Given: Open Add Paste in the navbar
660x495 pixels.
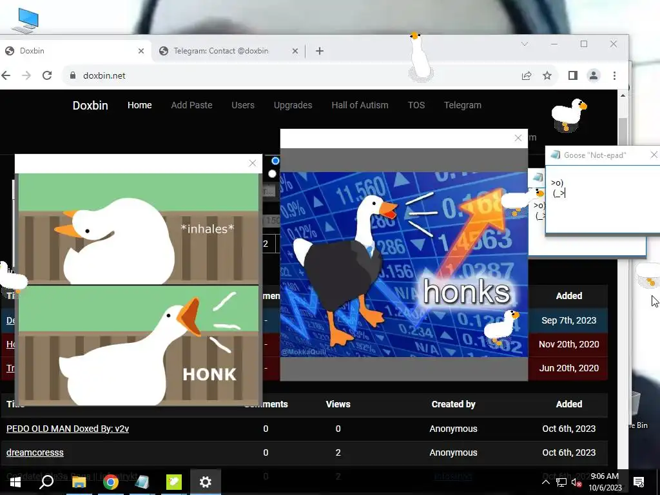Looking at the screenshot, I should [191, 105].
